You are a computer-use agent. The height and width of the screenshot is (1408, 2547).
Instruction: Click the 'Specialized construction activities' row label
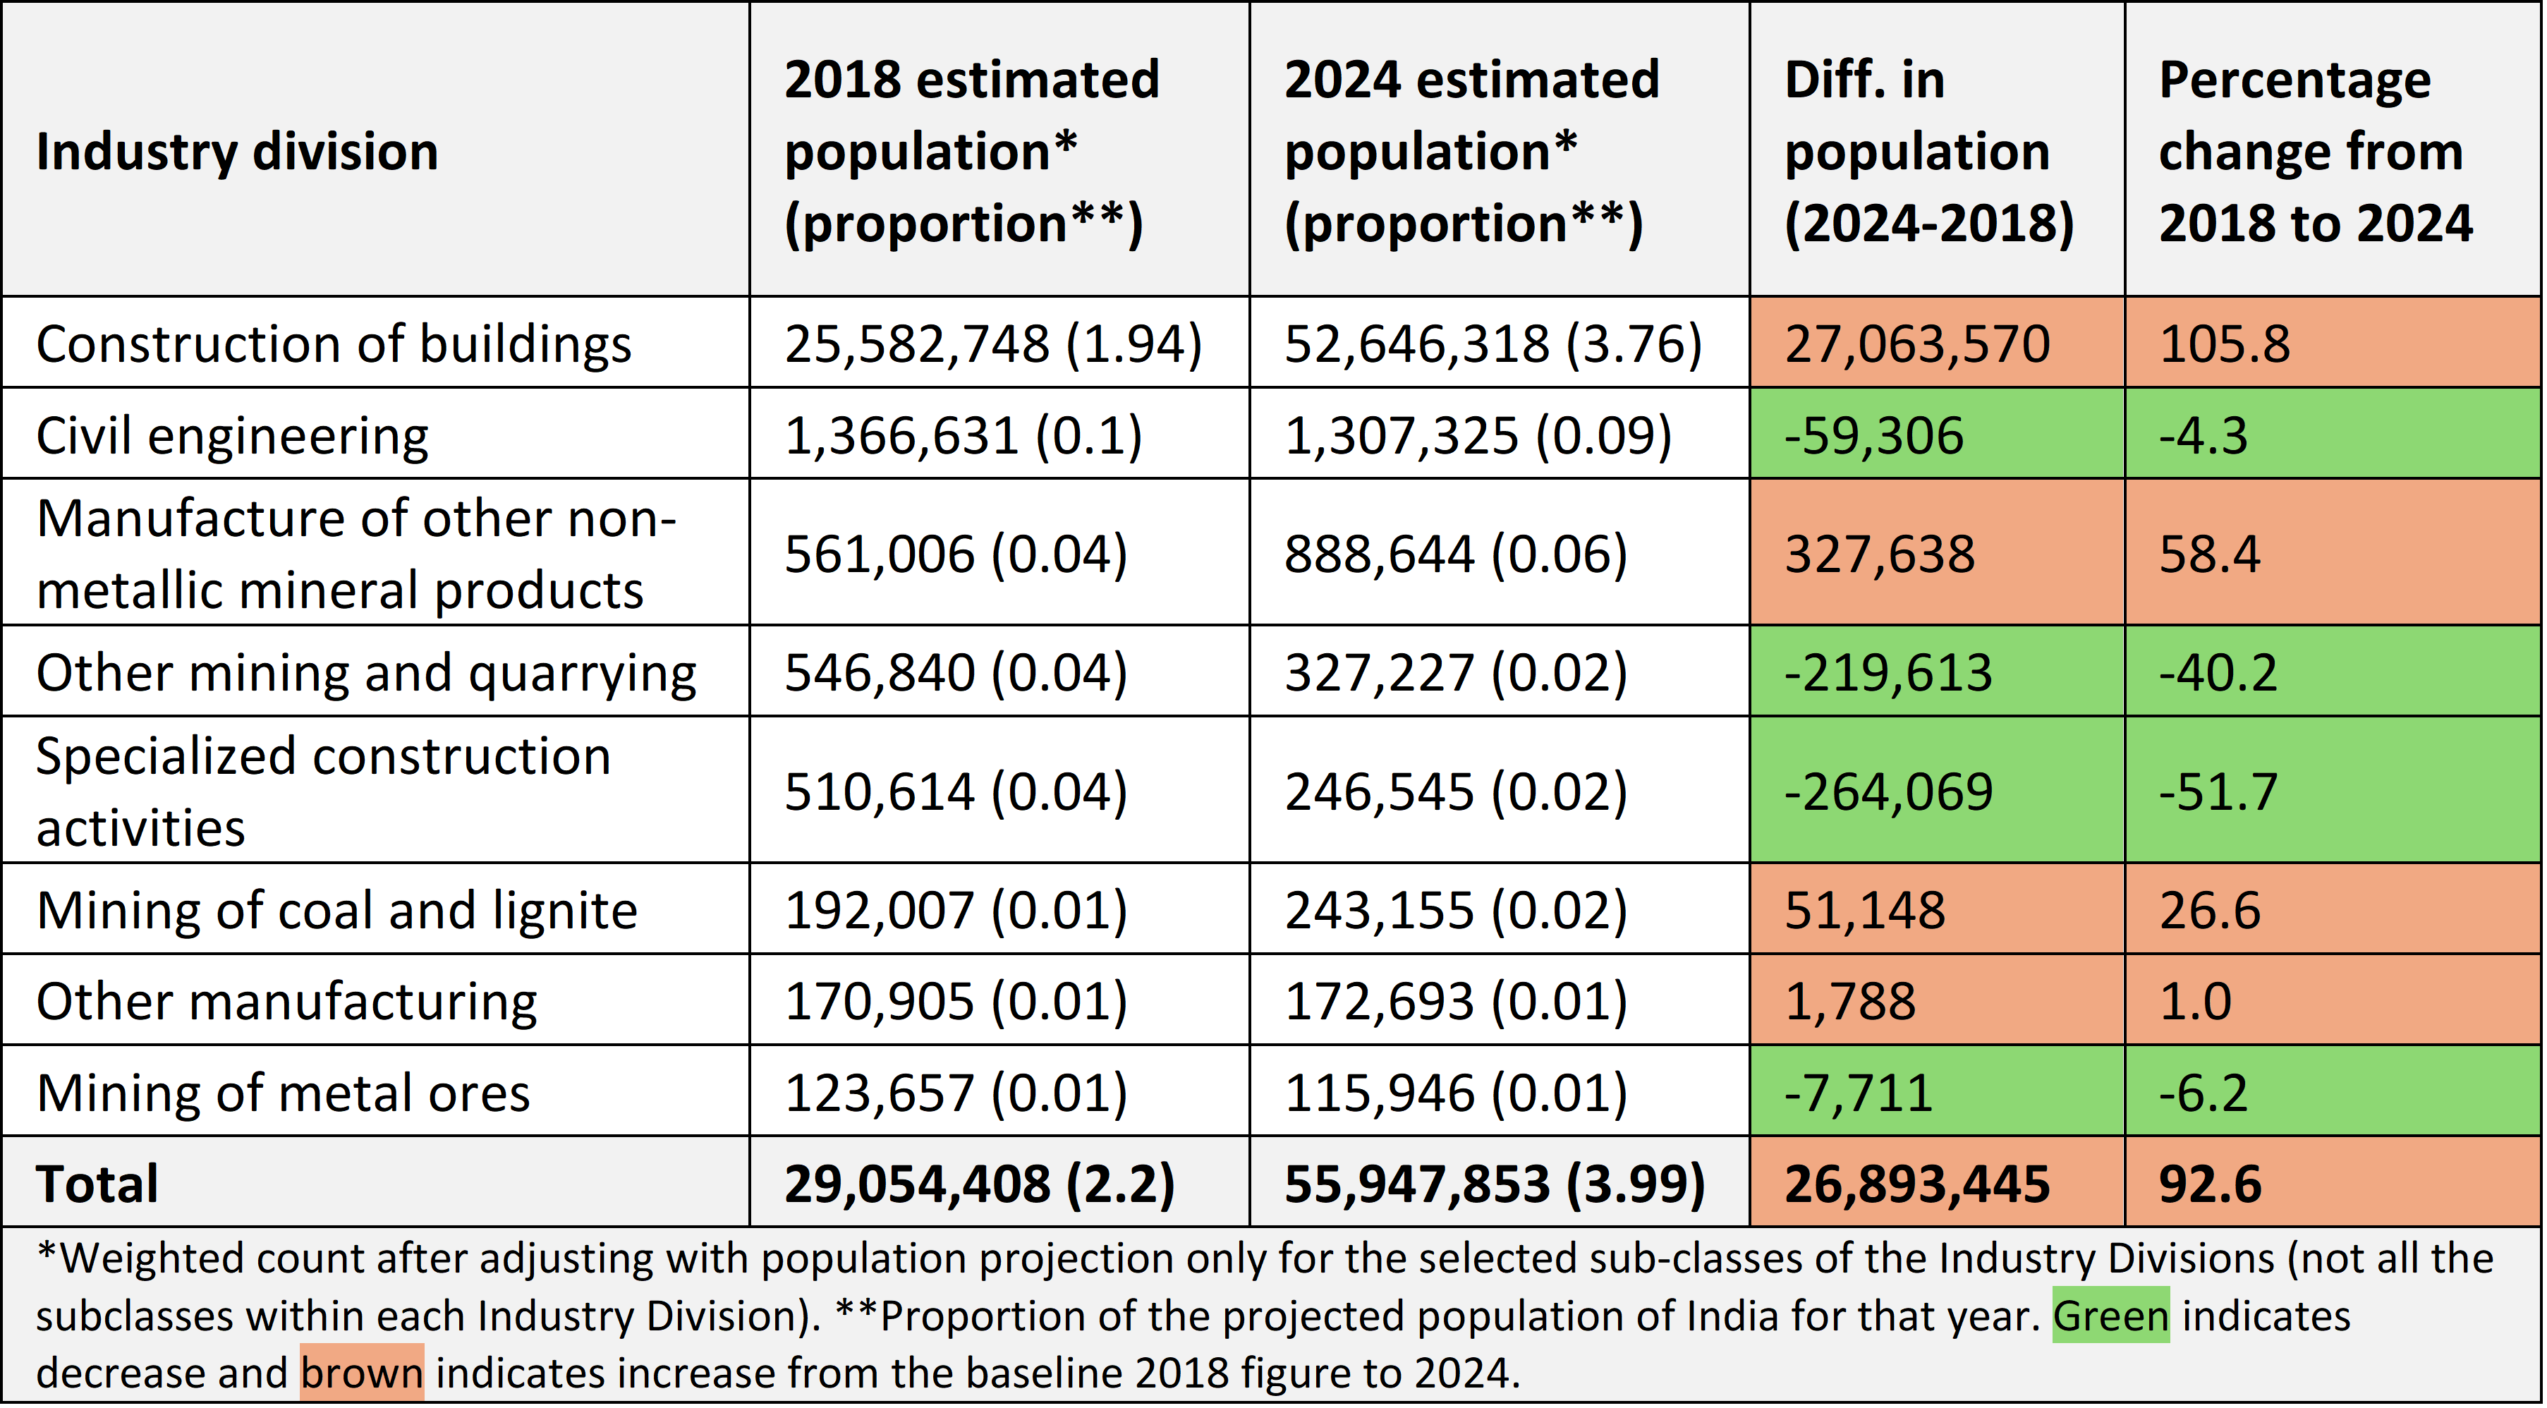click(324, 791)
